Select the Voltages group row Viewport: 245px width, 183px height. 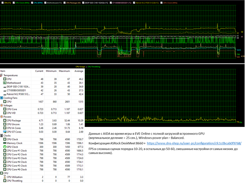click(x=42, y=105)
